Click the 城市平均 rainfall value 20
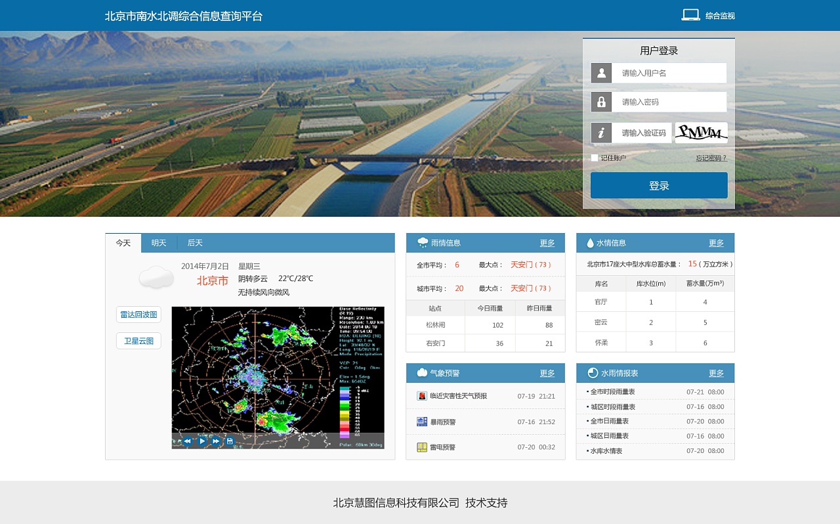The image size is (840, 524). pyautogui.click(x=459, y=288)
